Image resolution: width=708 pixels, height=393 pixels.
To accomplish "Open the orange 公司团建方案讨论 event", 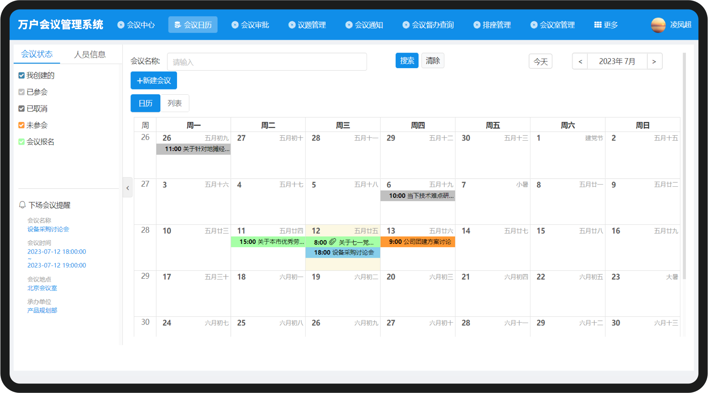I will pos(417,242).
